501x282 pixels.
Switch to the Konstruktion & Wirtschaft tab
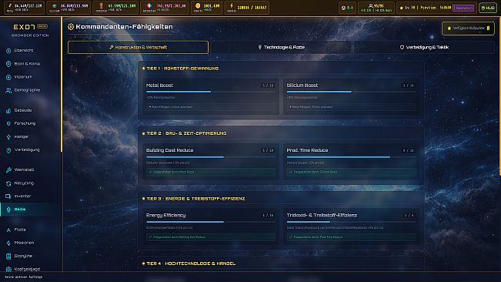point(138,47)
